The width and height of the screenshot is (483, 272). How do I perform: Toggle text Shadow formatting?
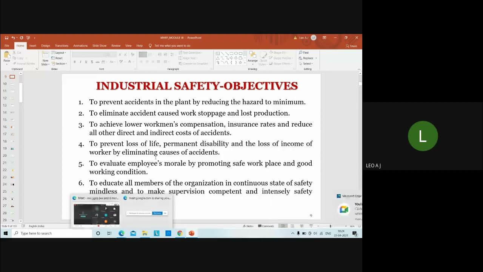point(92,62)
